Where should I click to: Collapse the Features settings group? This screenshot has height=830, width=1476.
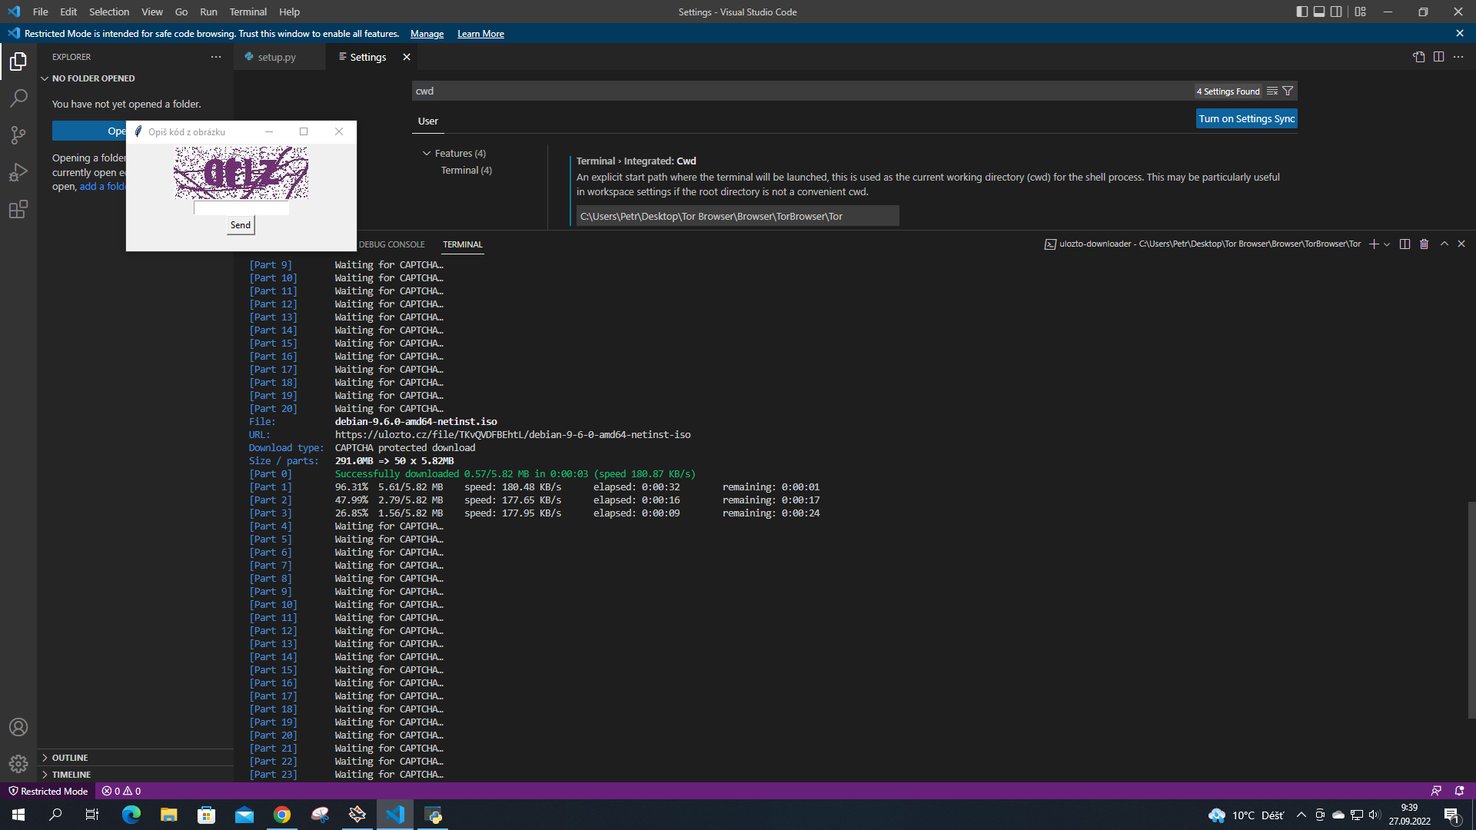pos(427,153)
